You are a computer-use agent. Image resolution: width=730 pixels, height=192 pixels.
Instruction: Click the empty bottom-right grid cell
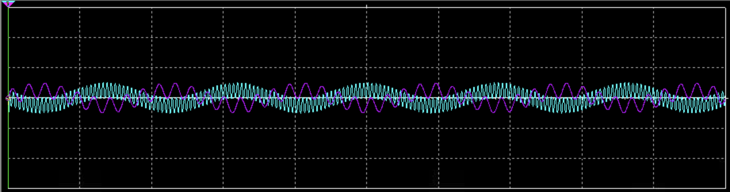tap(689, 173)
